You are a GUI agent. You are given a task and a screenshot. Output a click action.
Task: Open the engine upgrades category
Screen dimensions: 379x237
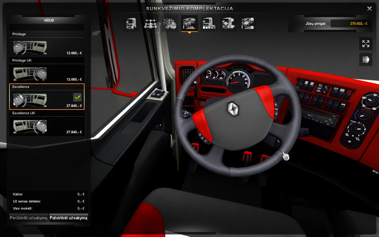[x=170, y=23]
